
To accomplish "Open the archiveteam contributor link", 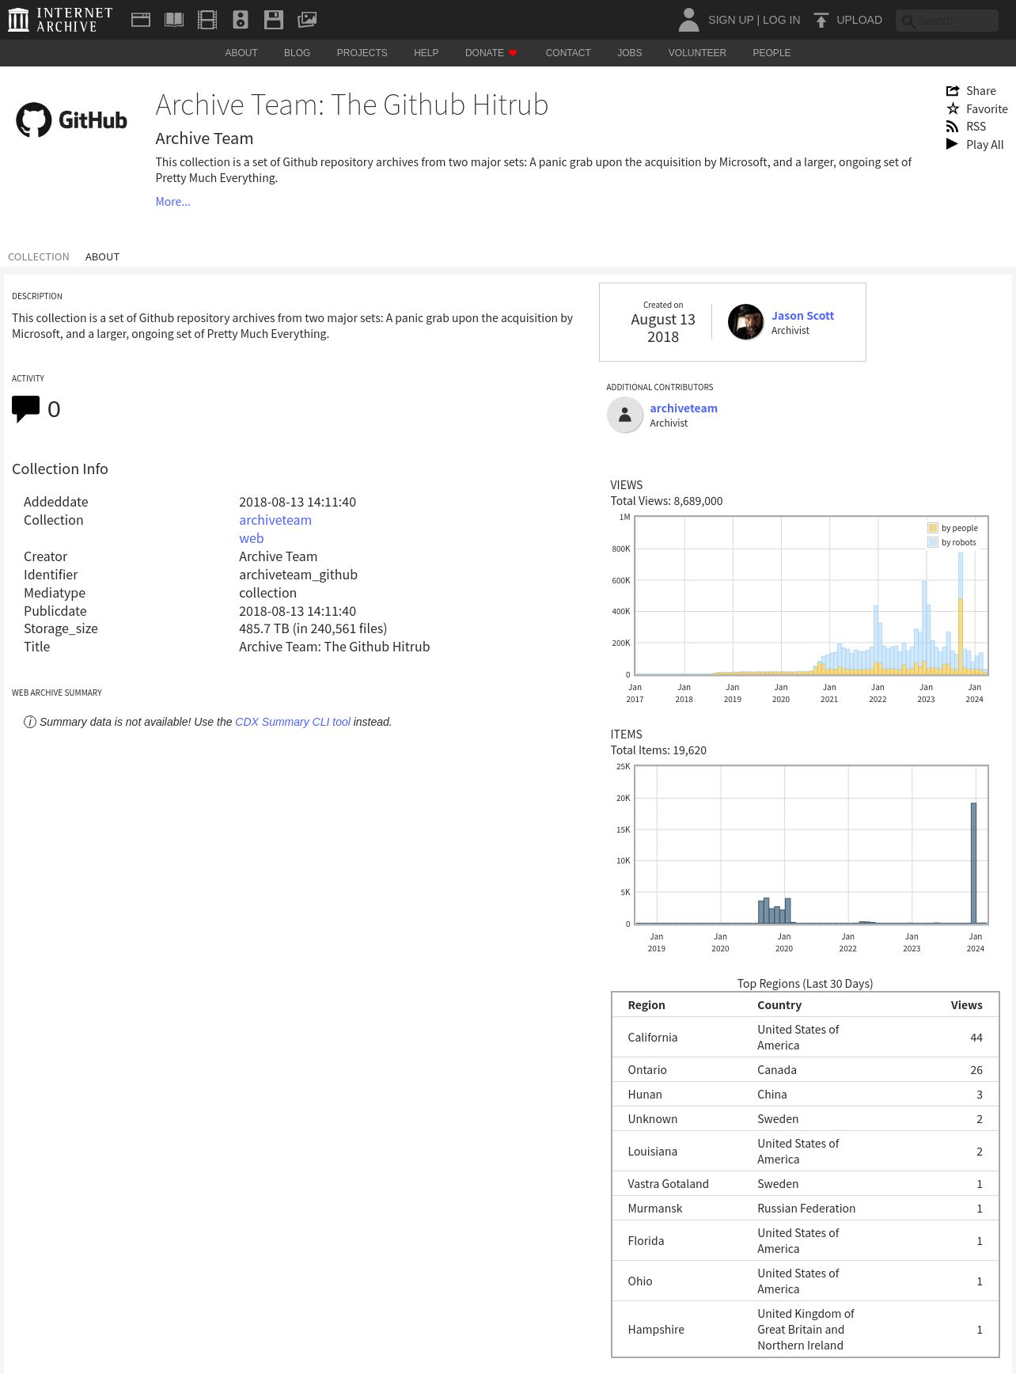I will (684, 408).
